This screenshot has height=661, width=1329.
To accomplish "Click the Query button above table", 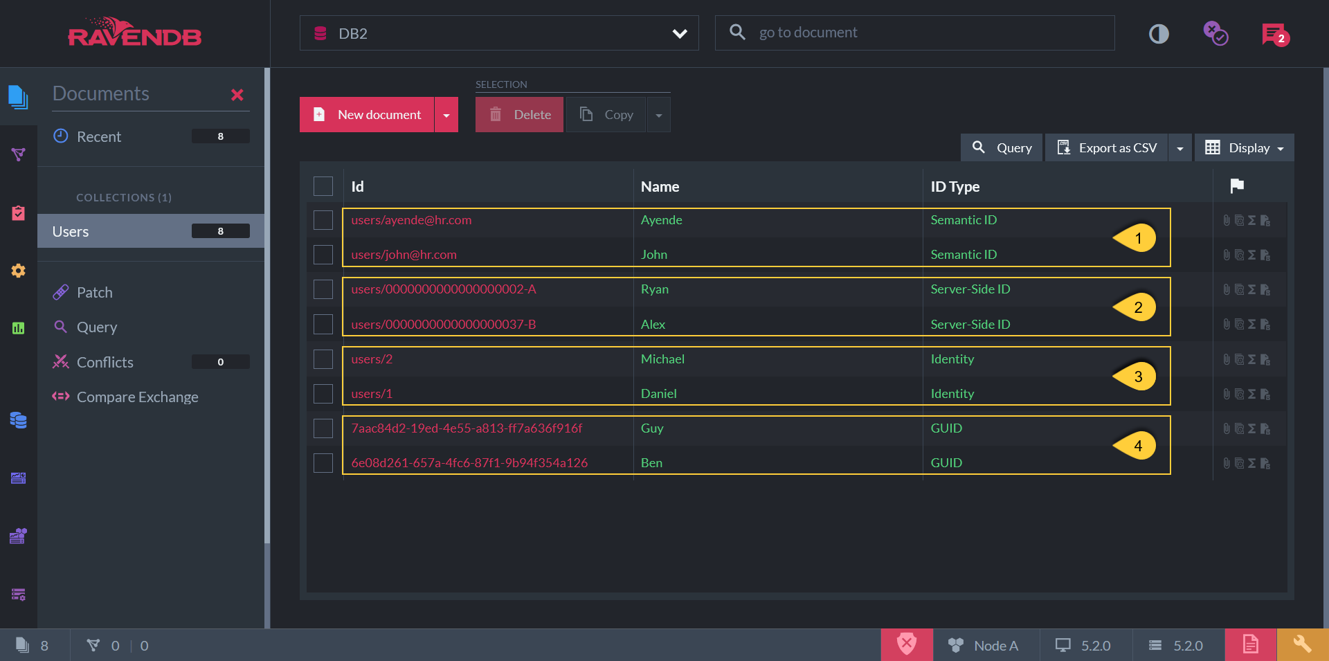I will click(x=1002, y=148).
